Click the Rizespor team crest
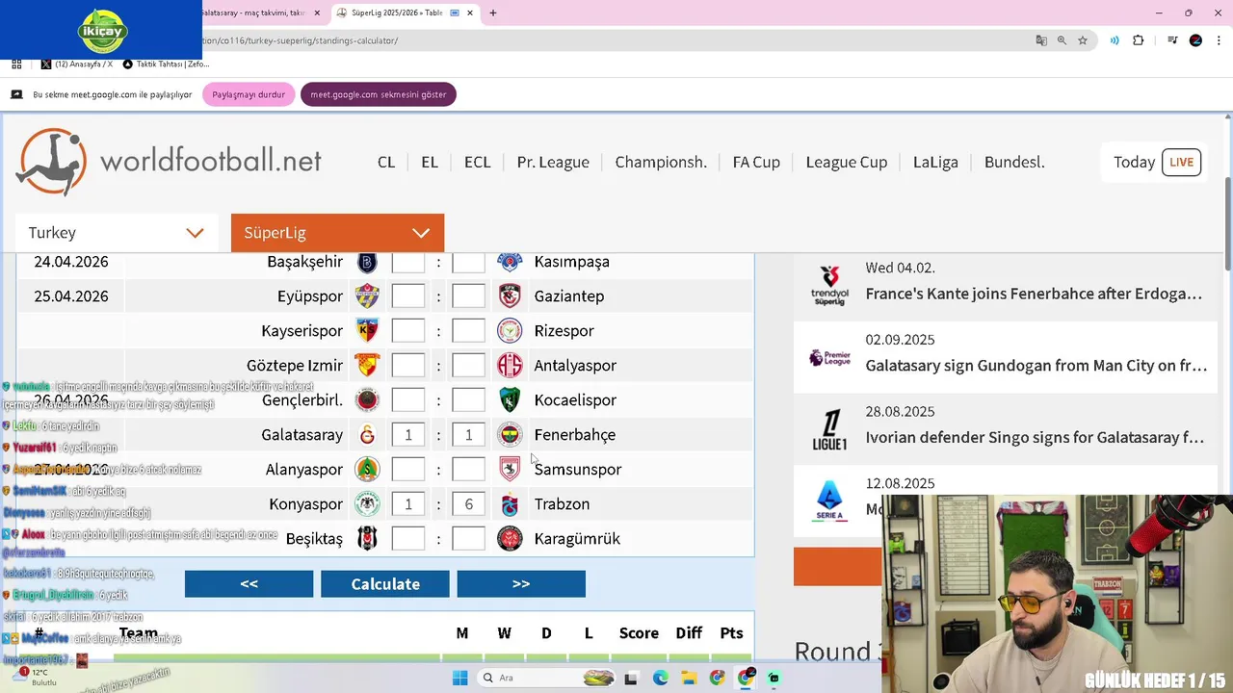 tap(510, 330)
